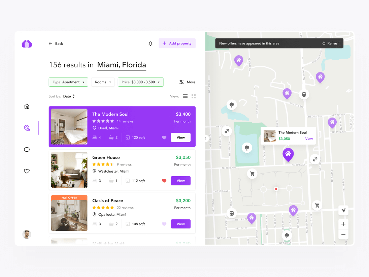Click the red current location dot
This screenshot has width=369, height=277.
(x=276, y=189)
